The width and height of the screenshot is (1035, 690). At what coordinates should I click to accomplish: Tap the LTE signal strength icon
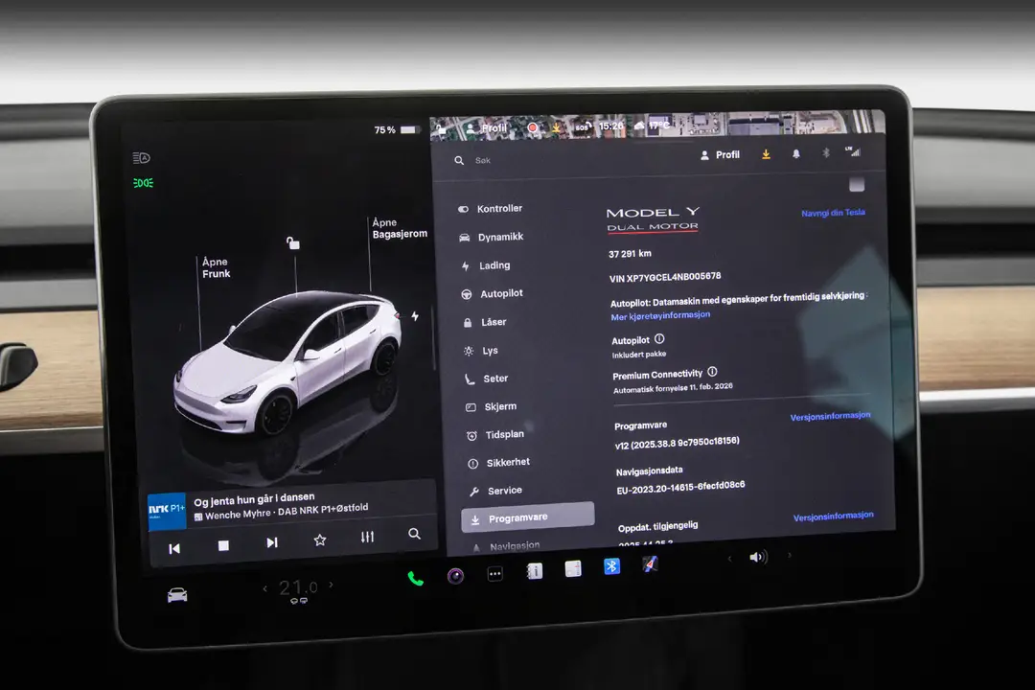point(853,151)
